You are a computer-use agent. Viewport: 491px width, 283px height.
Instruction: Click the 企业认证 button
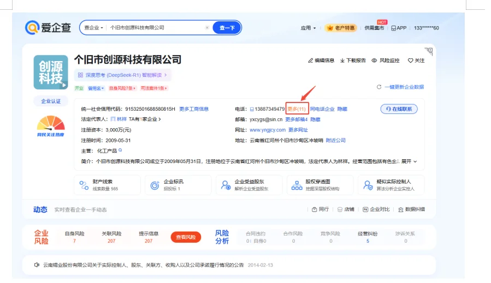pyautogui.click(x=51, y=101)
